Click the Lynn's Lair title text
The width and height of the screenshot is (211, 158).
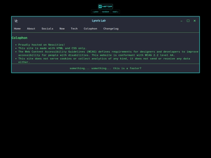click(x=99, y=21)
